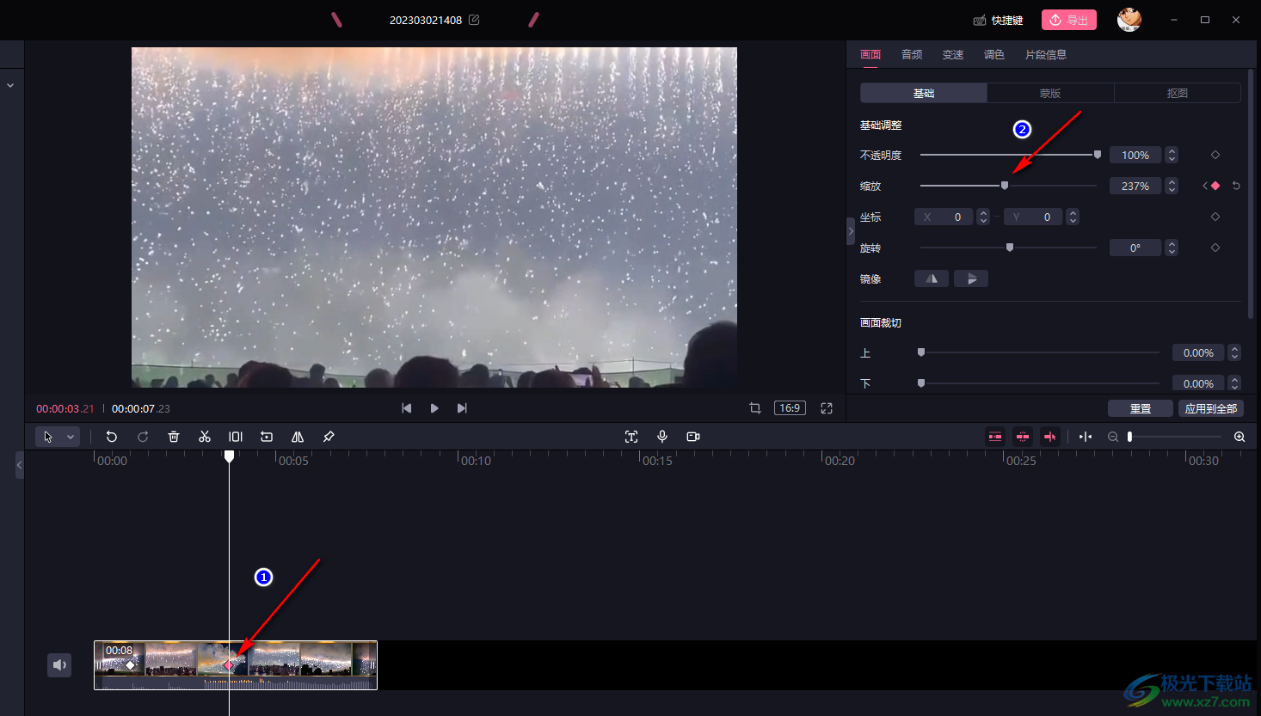Image resolution: width=1261 pixels, height=716 pixels.
Task: Toggle the red 缩放 keyframe diamond
Action: point(1215,186)
